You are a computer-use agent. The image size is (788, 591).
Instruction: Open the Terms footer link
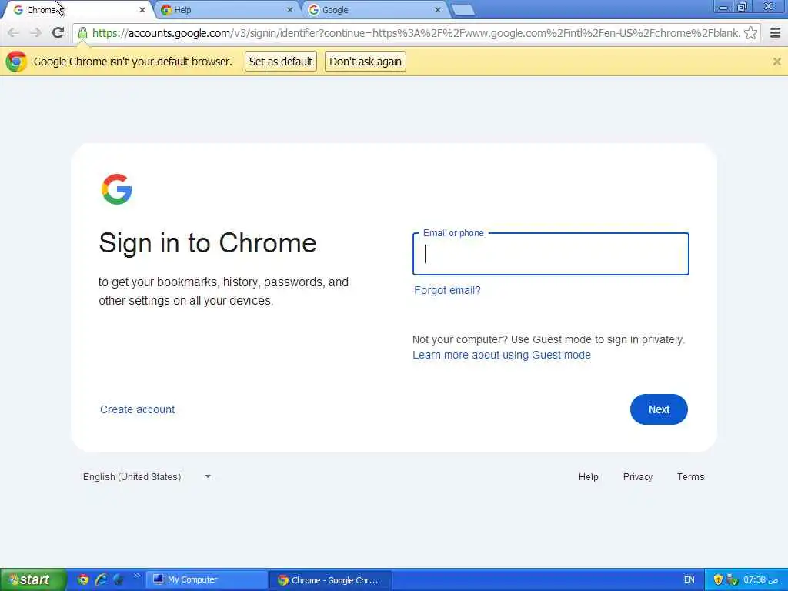690,476
